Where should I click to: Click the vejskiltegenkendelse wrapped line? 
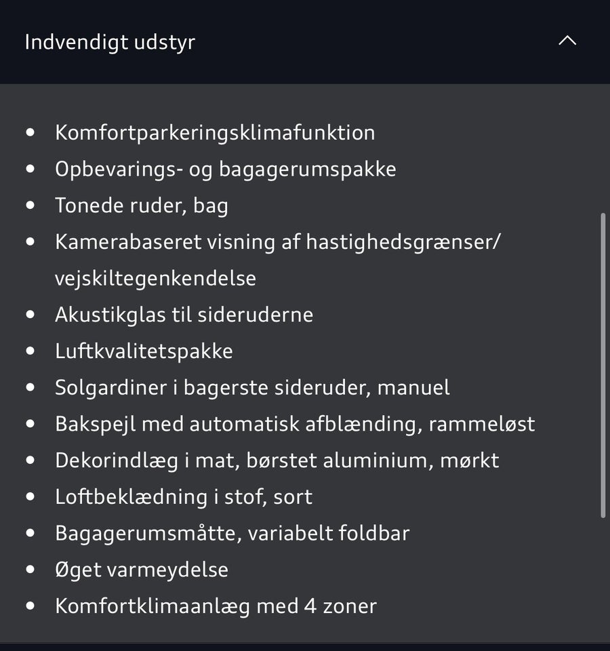[155, 278]
